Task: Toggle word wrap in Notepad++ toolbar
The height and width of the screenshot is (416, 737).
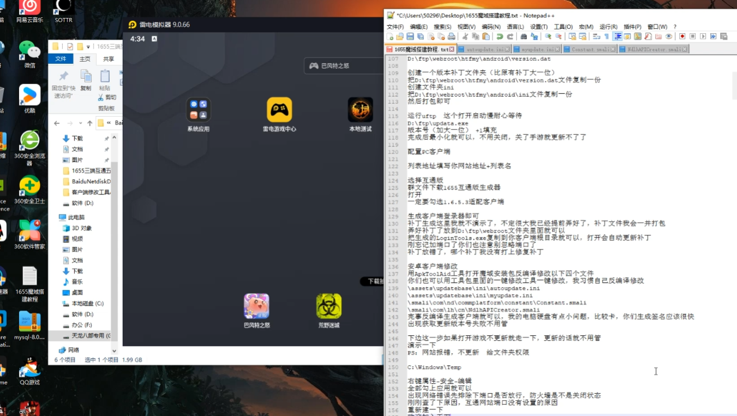Action: pyautogui.click(x=597, y=37)
